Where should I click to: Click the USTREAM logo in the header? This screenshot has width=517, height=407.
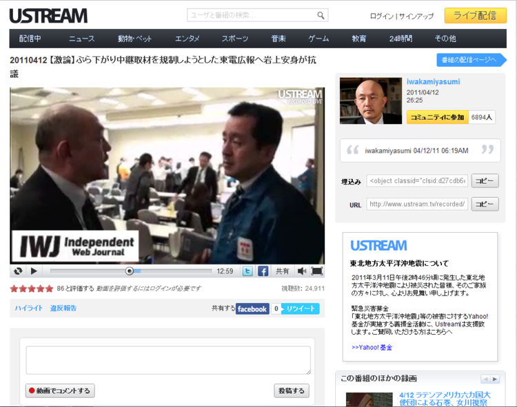tap(48, 16)
